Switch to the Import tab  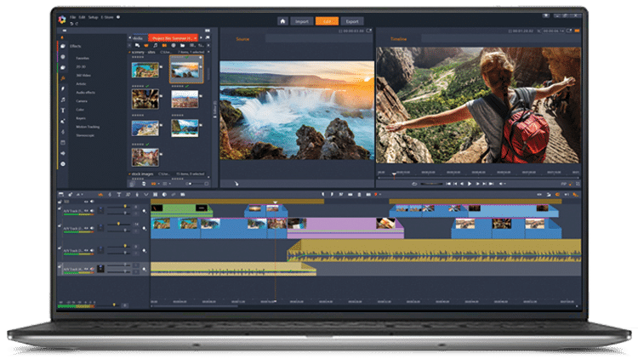coord(302,21)
